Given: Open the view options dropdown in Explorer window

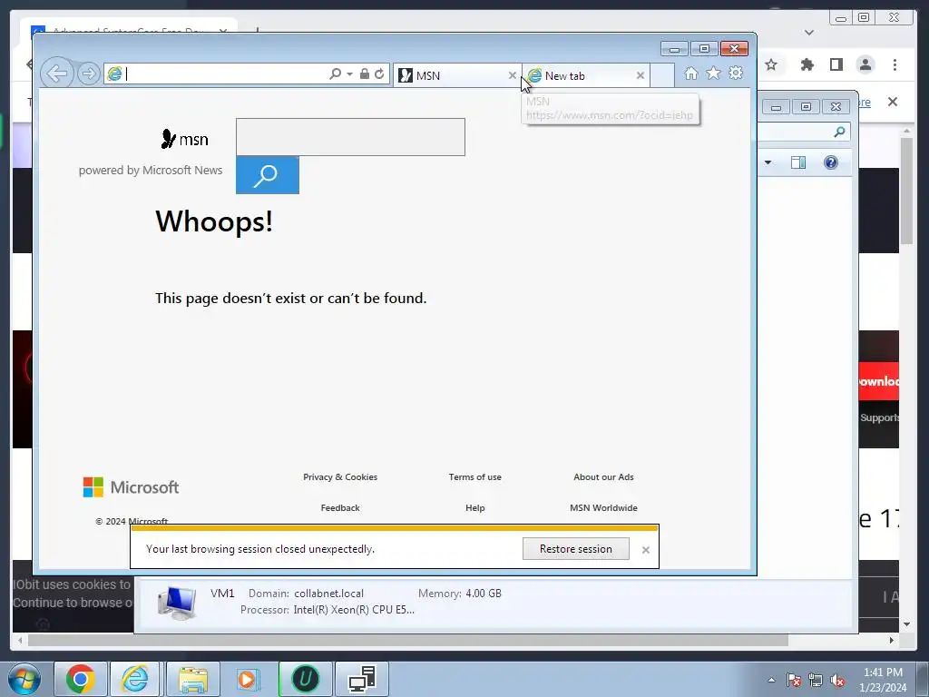Looking at the screenshot, I should coord(768,162).
